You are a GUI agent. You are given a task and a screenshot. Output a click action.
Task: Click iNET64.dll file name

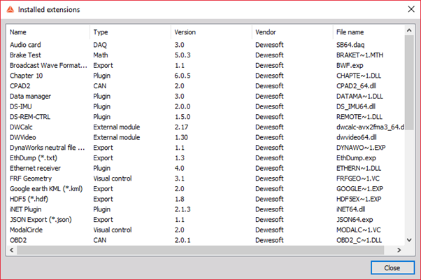350,209
